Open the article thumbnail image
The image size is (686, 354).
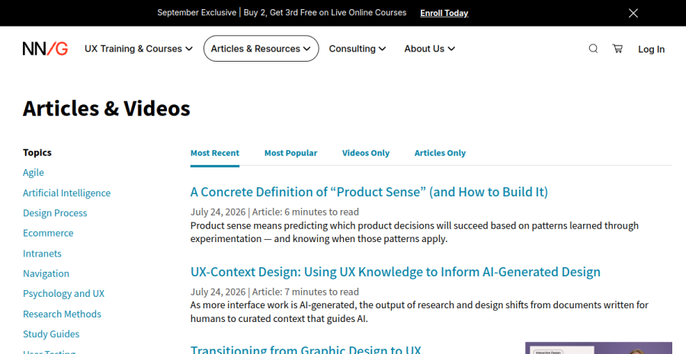tap(598, 348)
